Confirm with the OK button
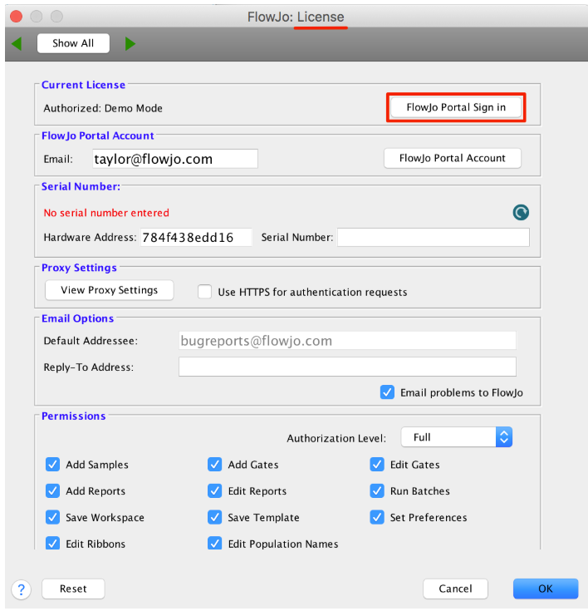 coord(546,589)
